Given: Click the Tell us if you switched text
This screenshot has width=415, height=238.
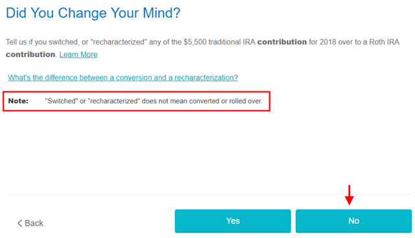Looking at the screenshot, I should tap(41, 42).
